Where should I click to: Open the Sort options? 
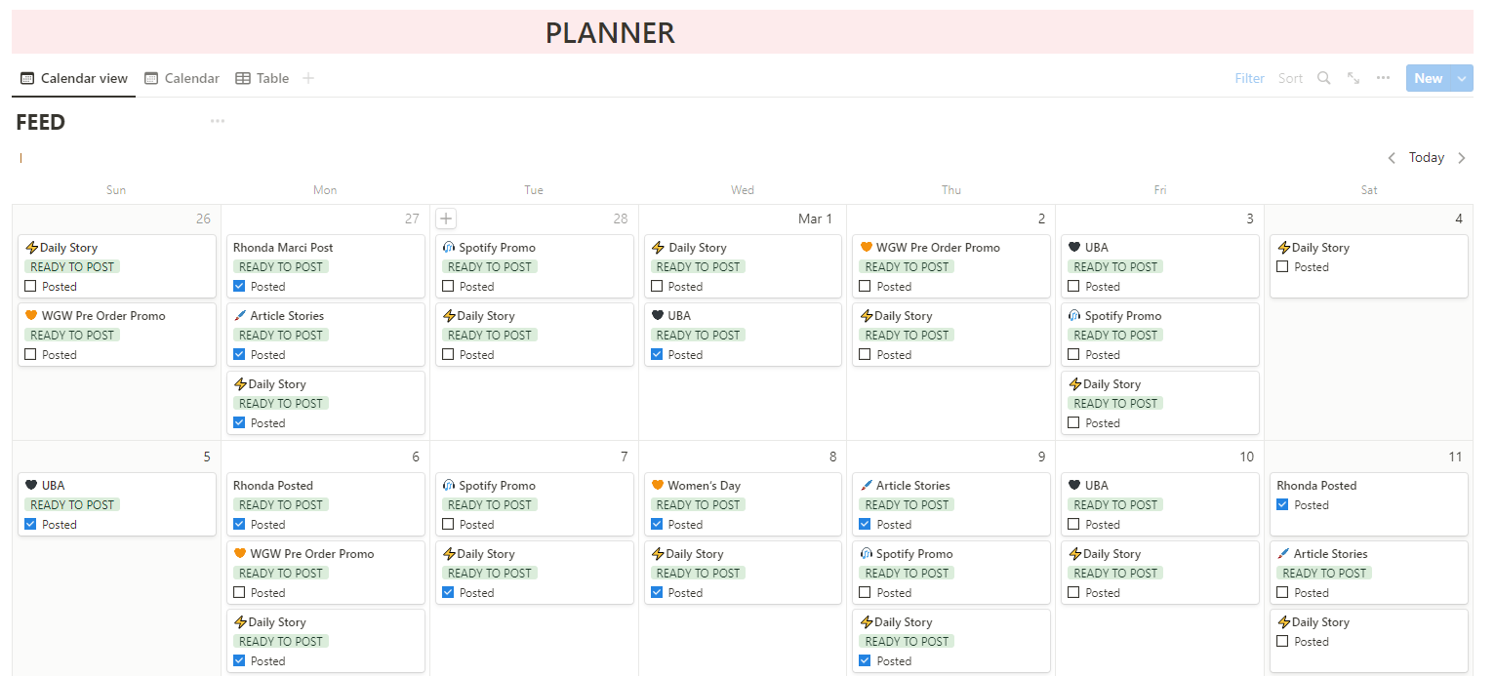pos(1290,78)
